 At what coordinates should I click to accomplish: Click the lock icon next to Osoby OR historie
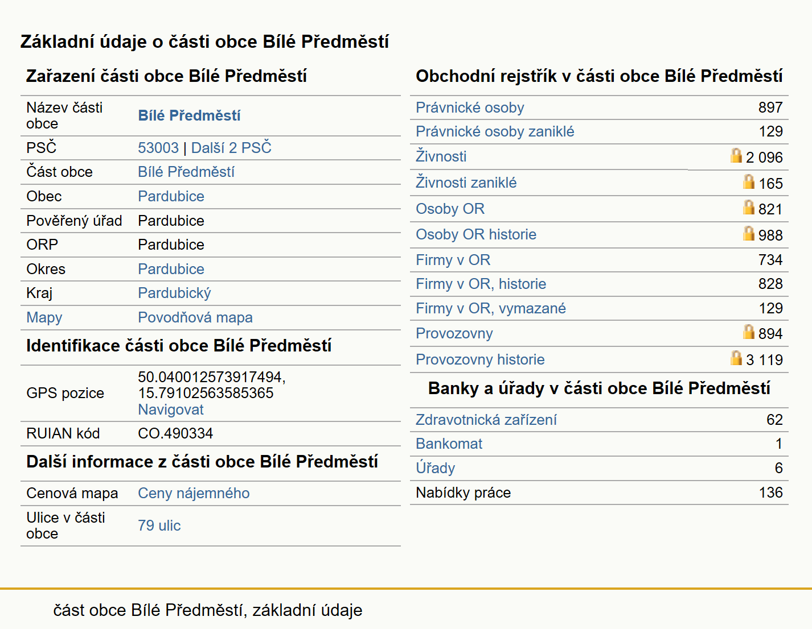pos(749,233)
